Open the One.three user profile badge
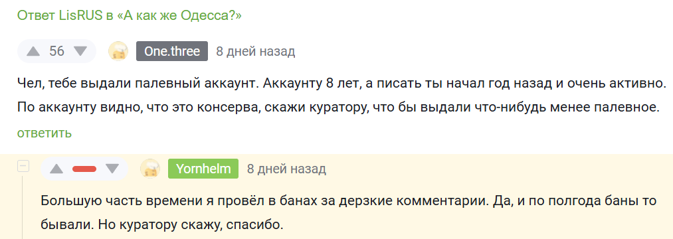Screen dimensions: 673x239 pos(172,52)
